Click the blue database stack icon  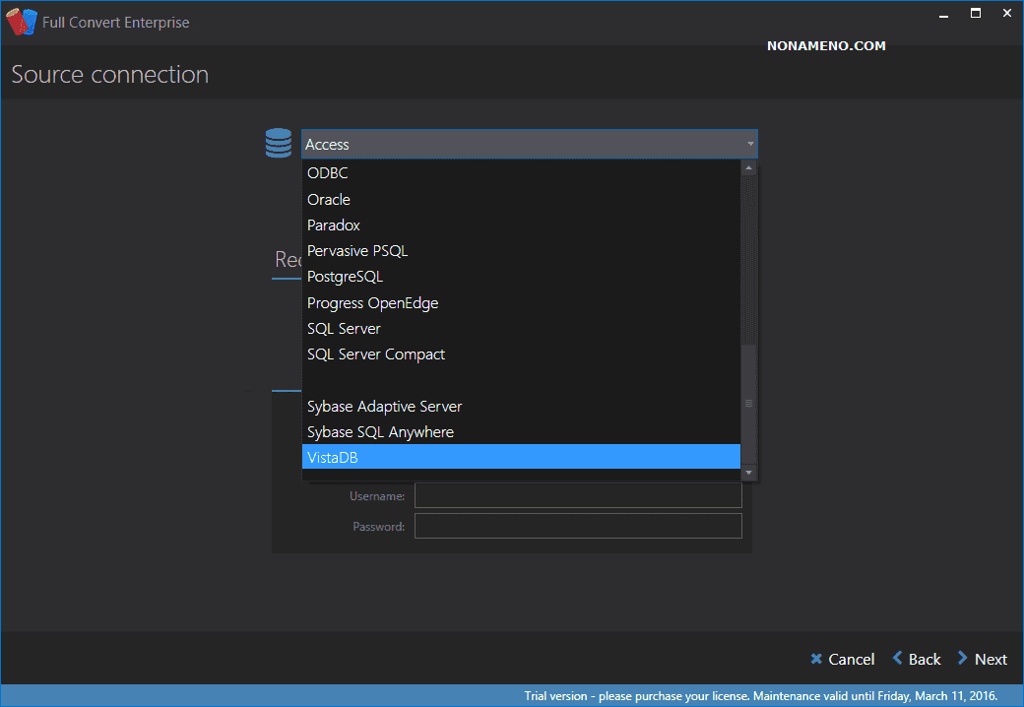(x=279, y=144)
